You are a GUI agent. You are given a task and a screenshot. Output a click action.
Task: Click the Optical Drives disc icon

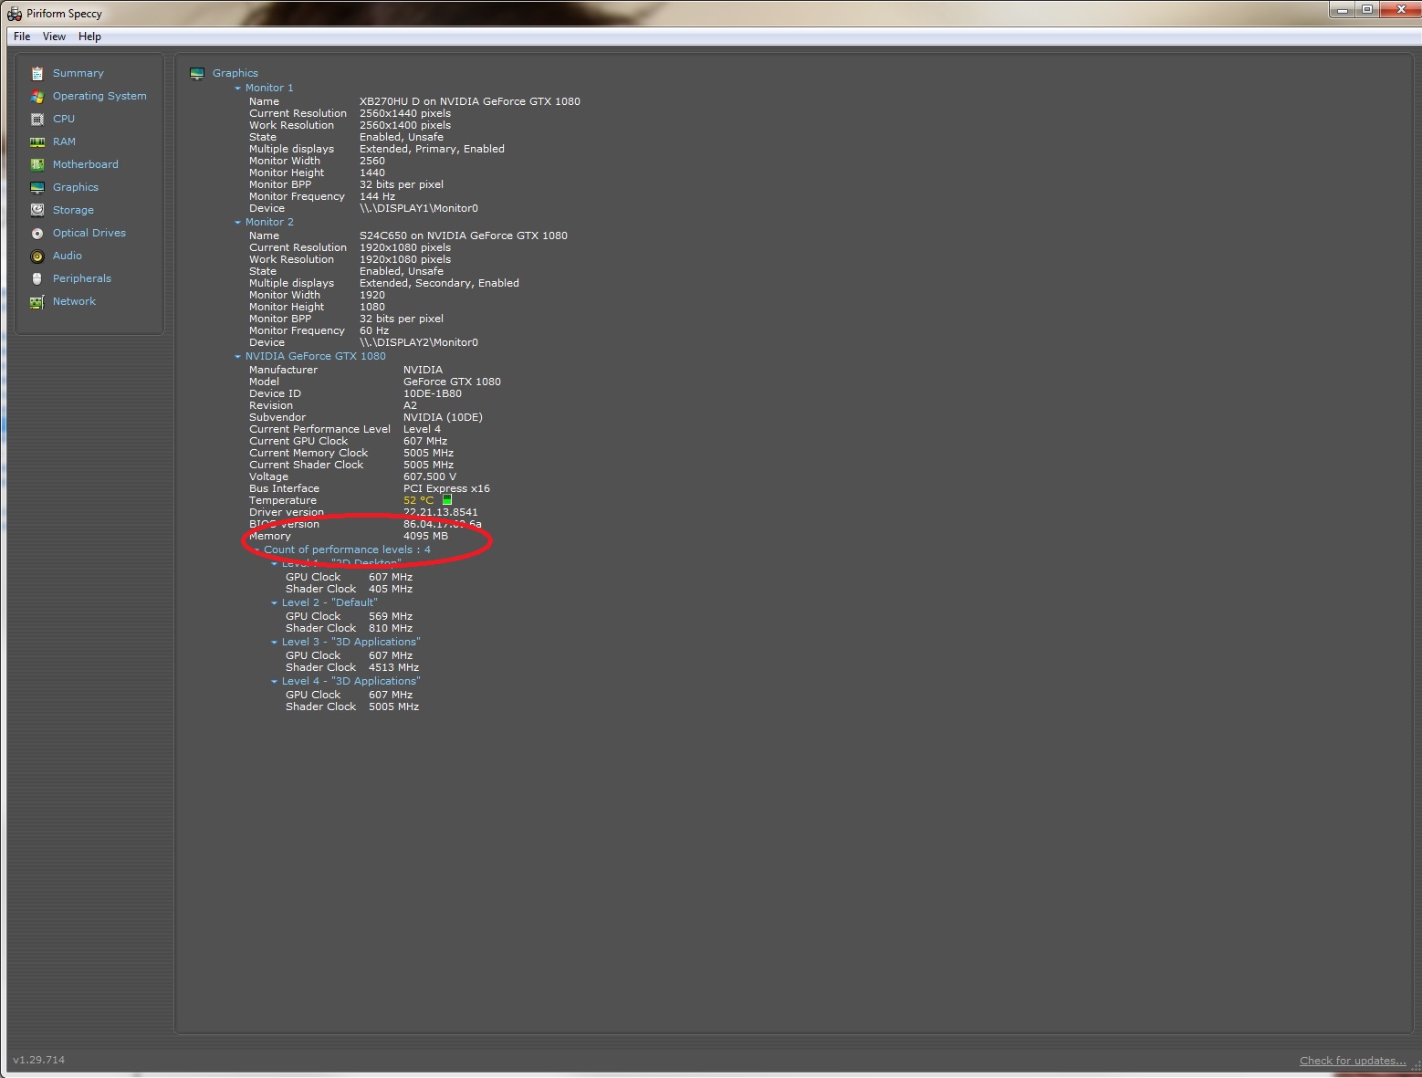(x=37, y=233)
